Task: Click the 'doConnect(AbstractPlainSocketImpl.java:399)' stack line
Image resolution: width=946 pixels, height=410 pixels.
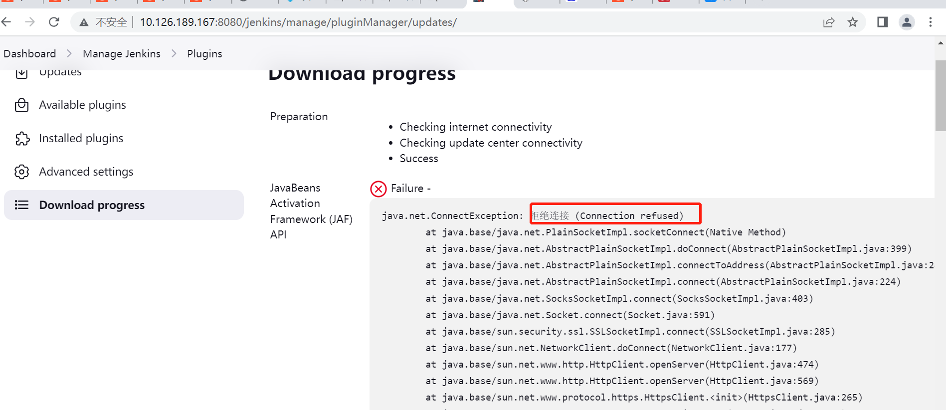Action: [x=669, y=249]
